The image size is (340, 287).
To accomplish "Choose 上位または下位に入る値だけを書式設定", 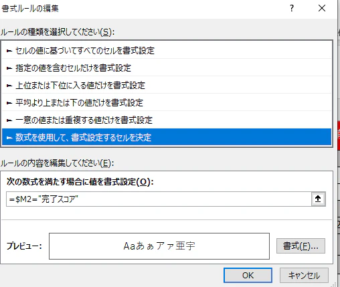I will point(167,85).
